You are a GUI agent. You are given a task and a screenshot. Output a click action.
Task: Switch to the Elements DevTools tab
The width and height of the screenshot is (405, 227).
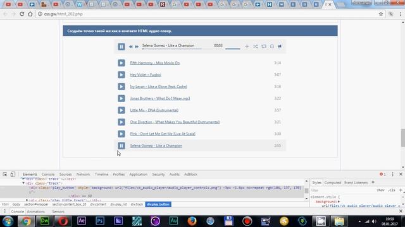point(30,174)
